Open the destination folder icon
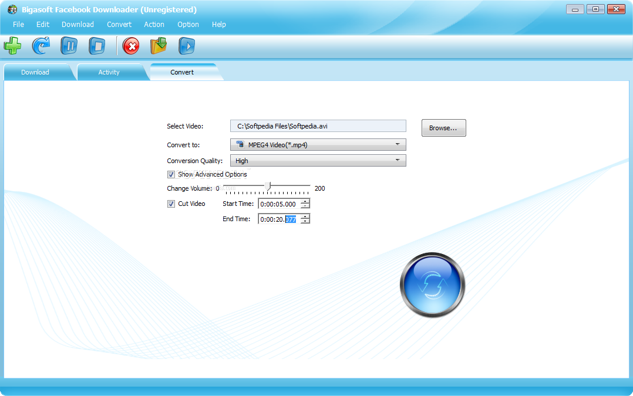 point(159,46)
